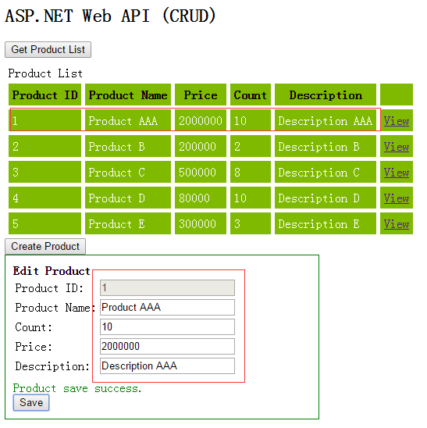The width and height of the screenshot is (427, 428).
Task: Select the 'Product AAA' name cell
Action: point(128,120)
